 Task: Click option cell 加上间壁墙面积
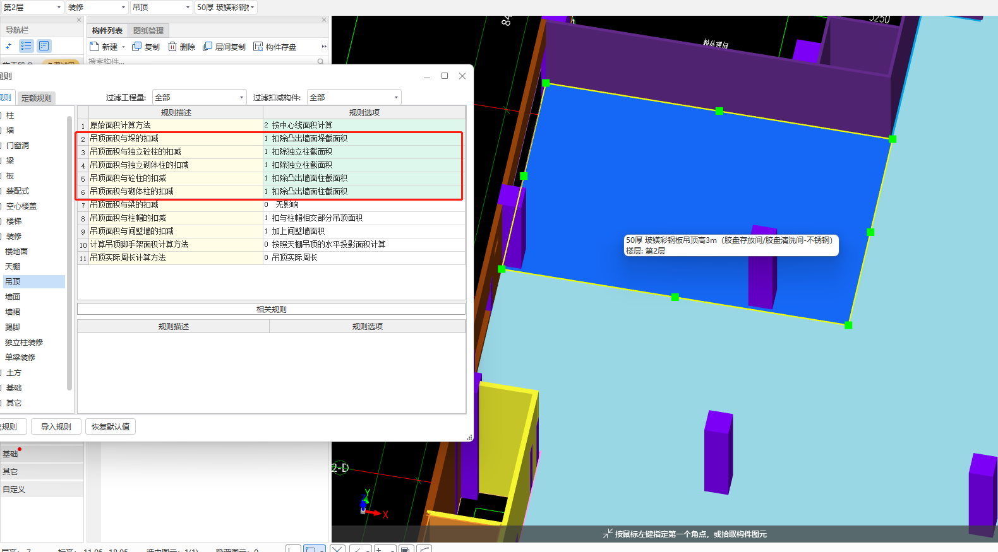(x=364, y=232)
